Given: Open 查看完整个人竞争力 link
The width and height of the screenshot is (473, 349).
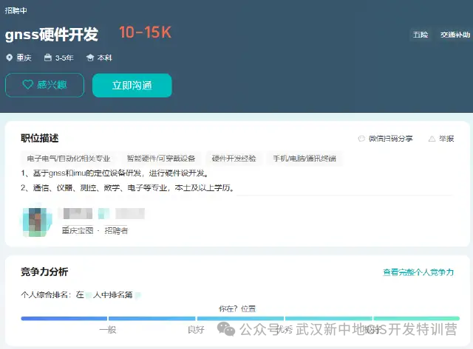Looking at the screenshot, I should click(x=418, y=272).
